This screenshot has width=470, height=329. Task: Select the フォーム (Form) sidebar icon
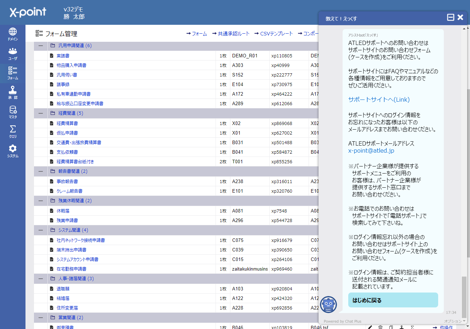coord(13,73)
